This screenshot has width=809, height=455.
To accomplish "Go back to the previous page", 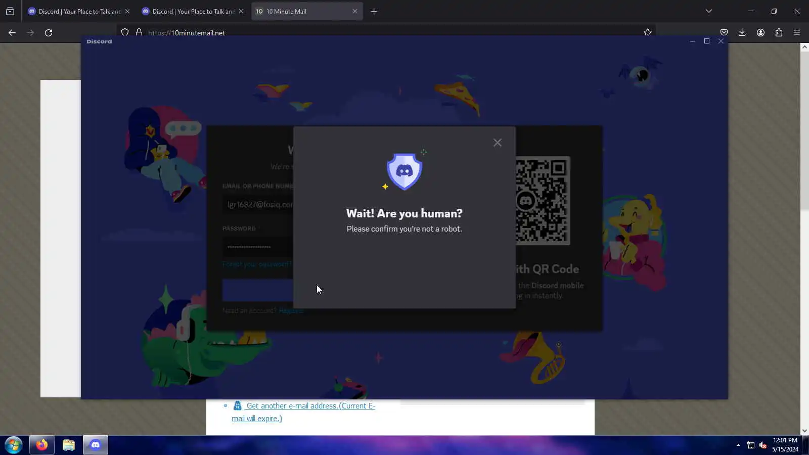I will (x=12, y=32).
